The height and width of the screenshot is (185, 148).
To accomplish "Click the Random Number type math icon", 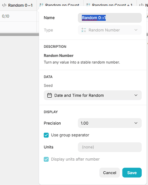I will [x=84, y=30].
